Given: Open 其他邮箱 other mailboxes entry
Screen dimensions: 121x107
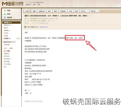Looking at the screenshot, I should coord(7,45).
